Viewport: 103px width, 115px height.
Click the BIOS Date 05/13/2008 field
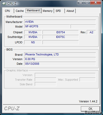click(60, 64)
